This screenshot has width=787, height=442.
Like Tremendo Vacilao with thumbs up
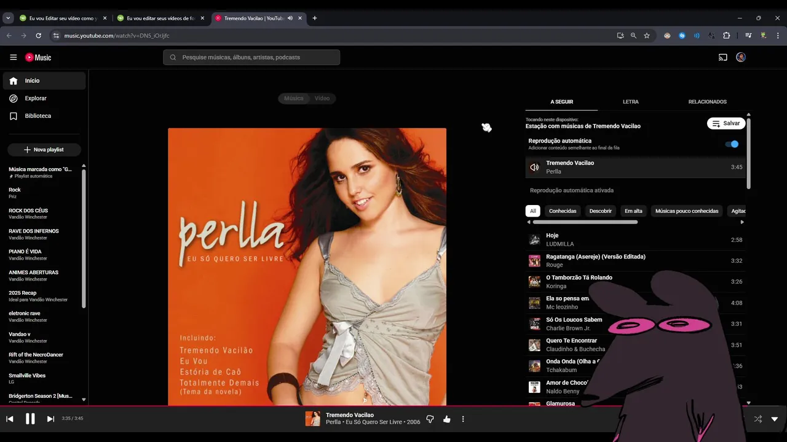tap(447, 419)
